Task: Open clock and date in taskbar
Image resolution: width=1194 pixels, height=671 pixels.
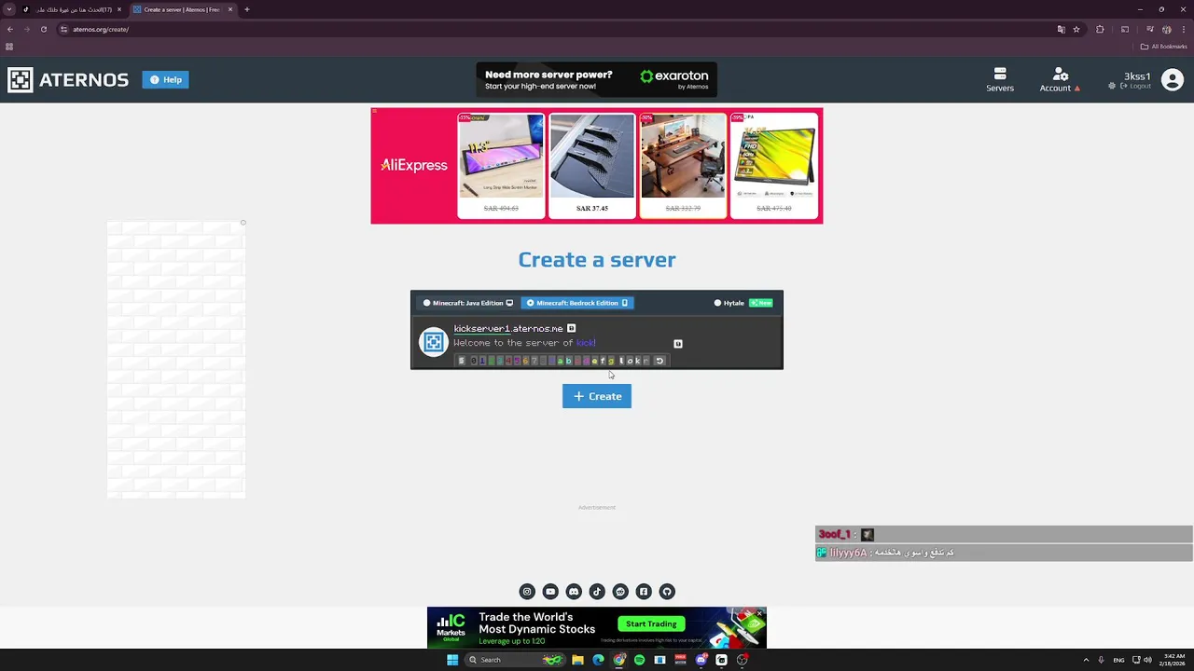Action: [x=1173, y=660]
